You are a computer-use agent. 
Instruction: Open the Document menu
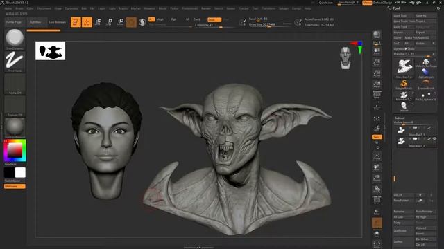pyautogui.click(x=44, y=9)
